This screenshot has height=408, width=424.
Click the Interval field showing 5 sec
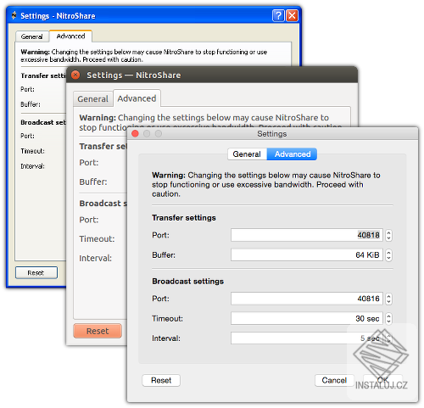(307, 338)
